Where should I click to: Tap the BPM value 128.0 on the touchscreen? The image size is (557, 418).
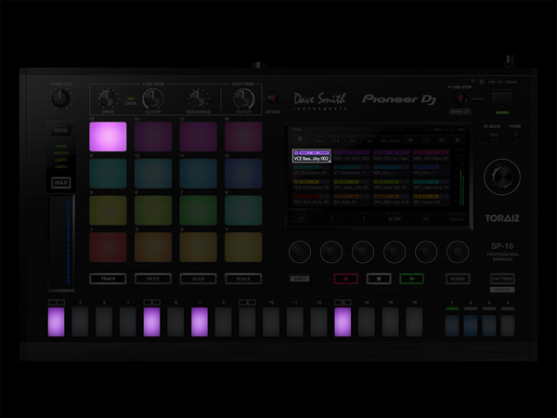[317, 141]
